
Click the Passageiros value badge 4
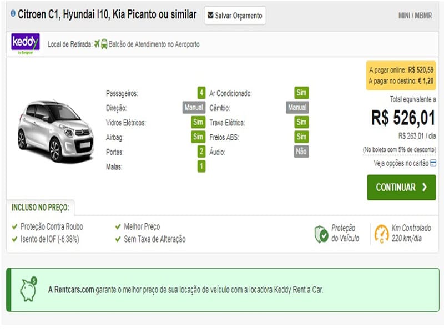click(x=201, y=93)
